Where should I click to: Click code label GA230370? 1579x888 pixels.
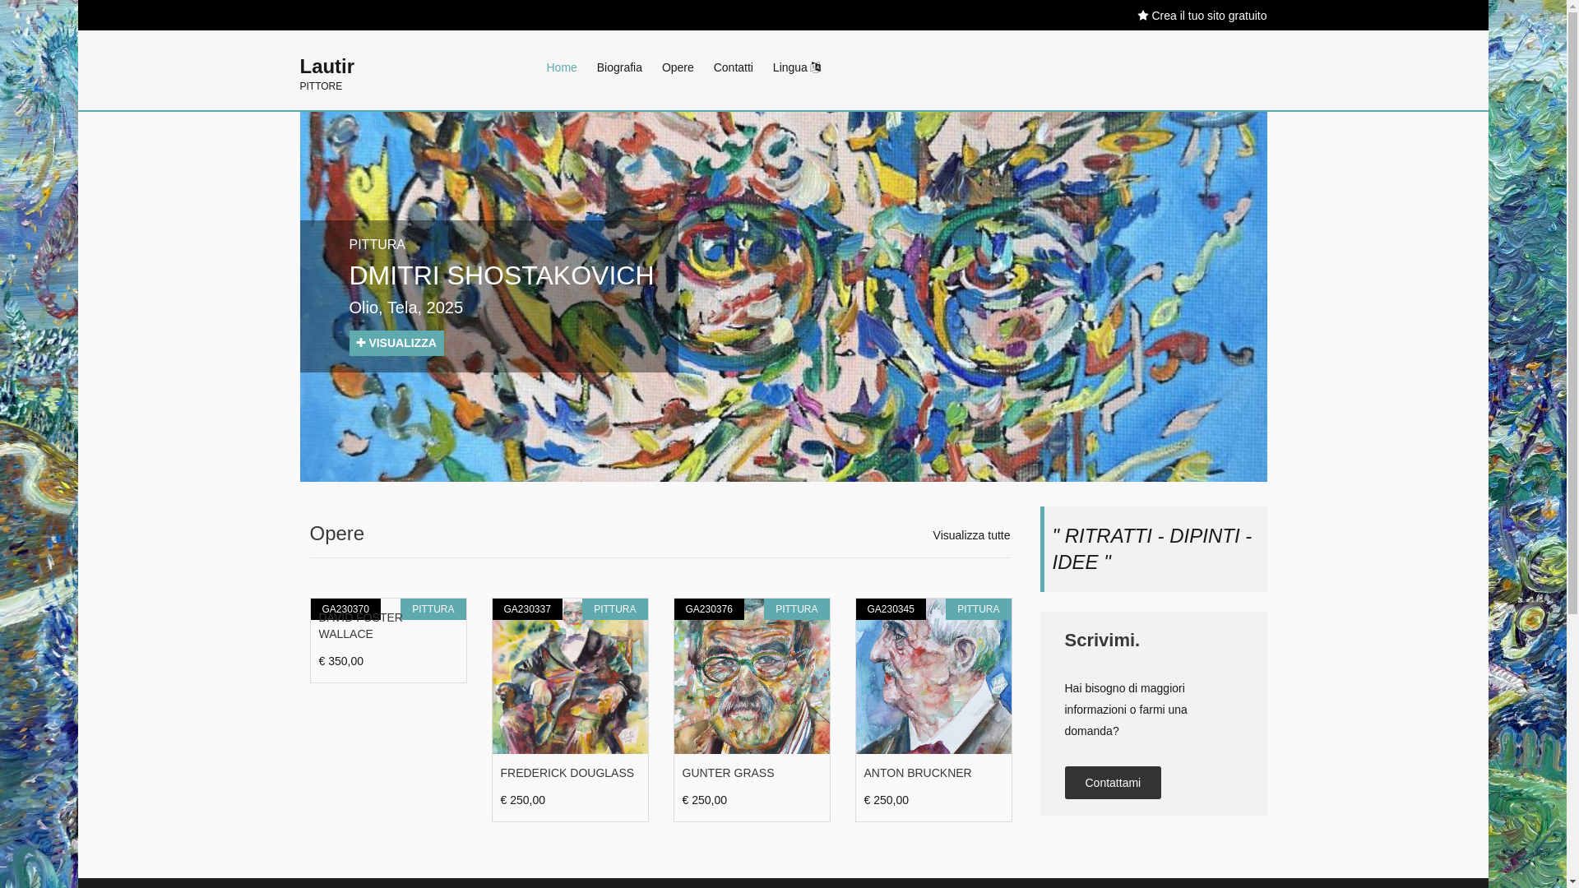point(345,609)
